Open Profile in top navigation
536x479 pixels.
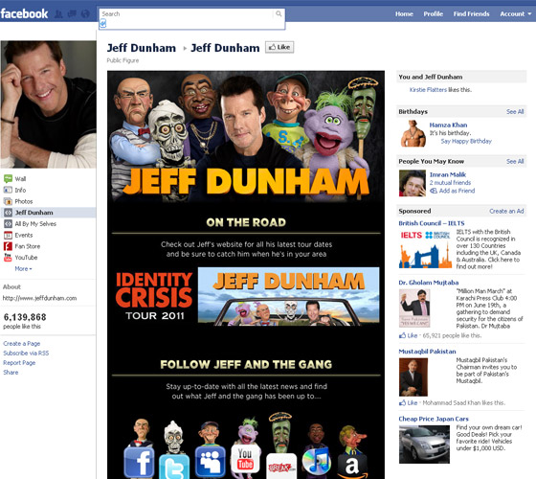click(x=433, y=14)
